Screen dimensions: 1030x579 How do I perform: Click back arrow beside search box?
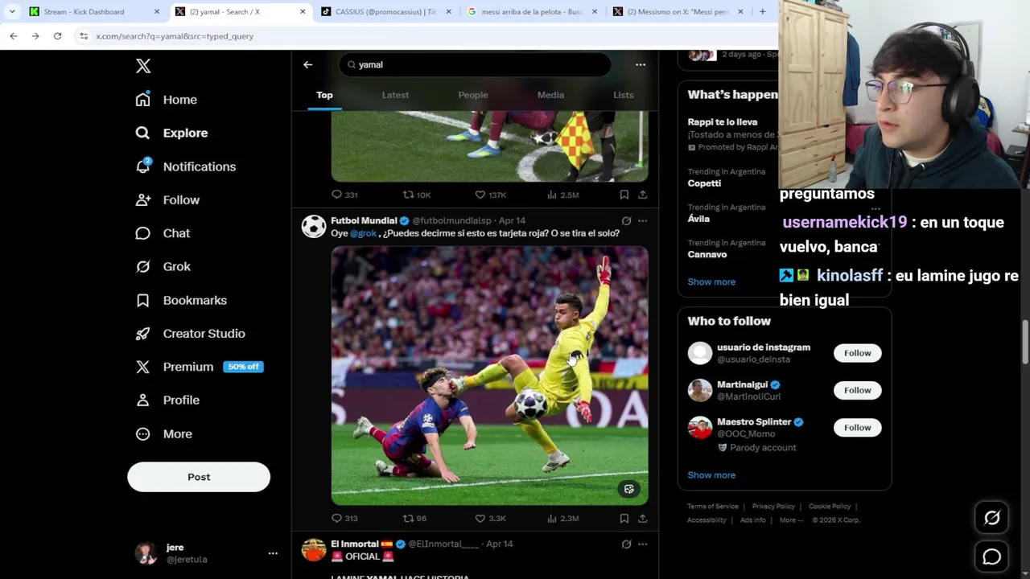(x=307, y=64)
